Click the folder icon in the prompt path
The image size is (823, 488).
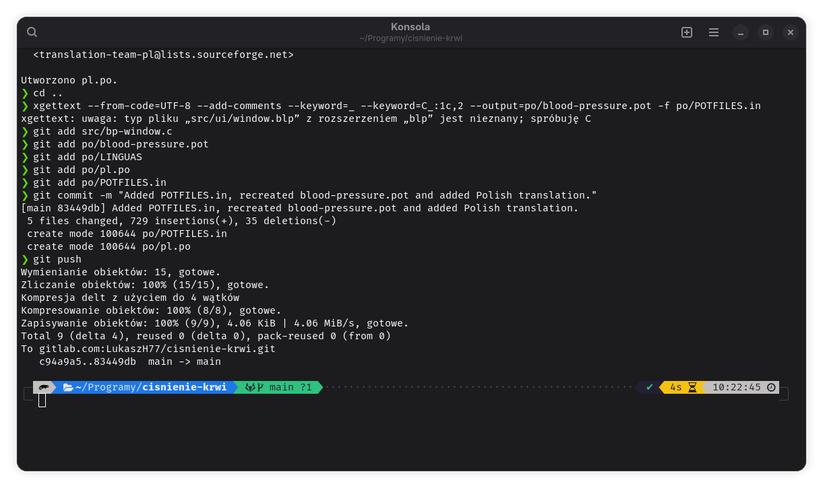point(67,387)
